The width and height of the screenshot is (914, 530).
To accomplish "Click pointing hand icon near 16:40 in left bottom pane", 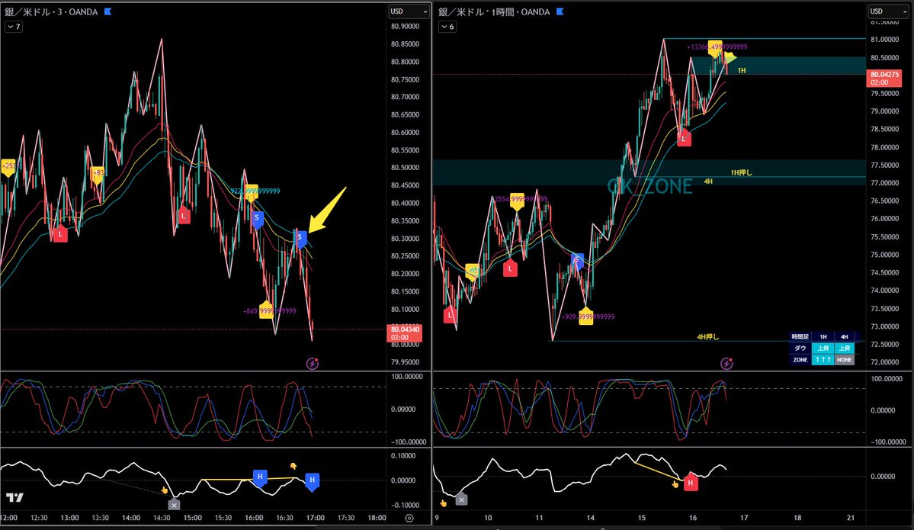I will tap(293, 466).
